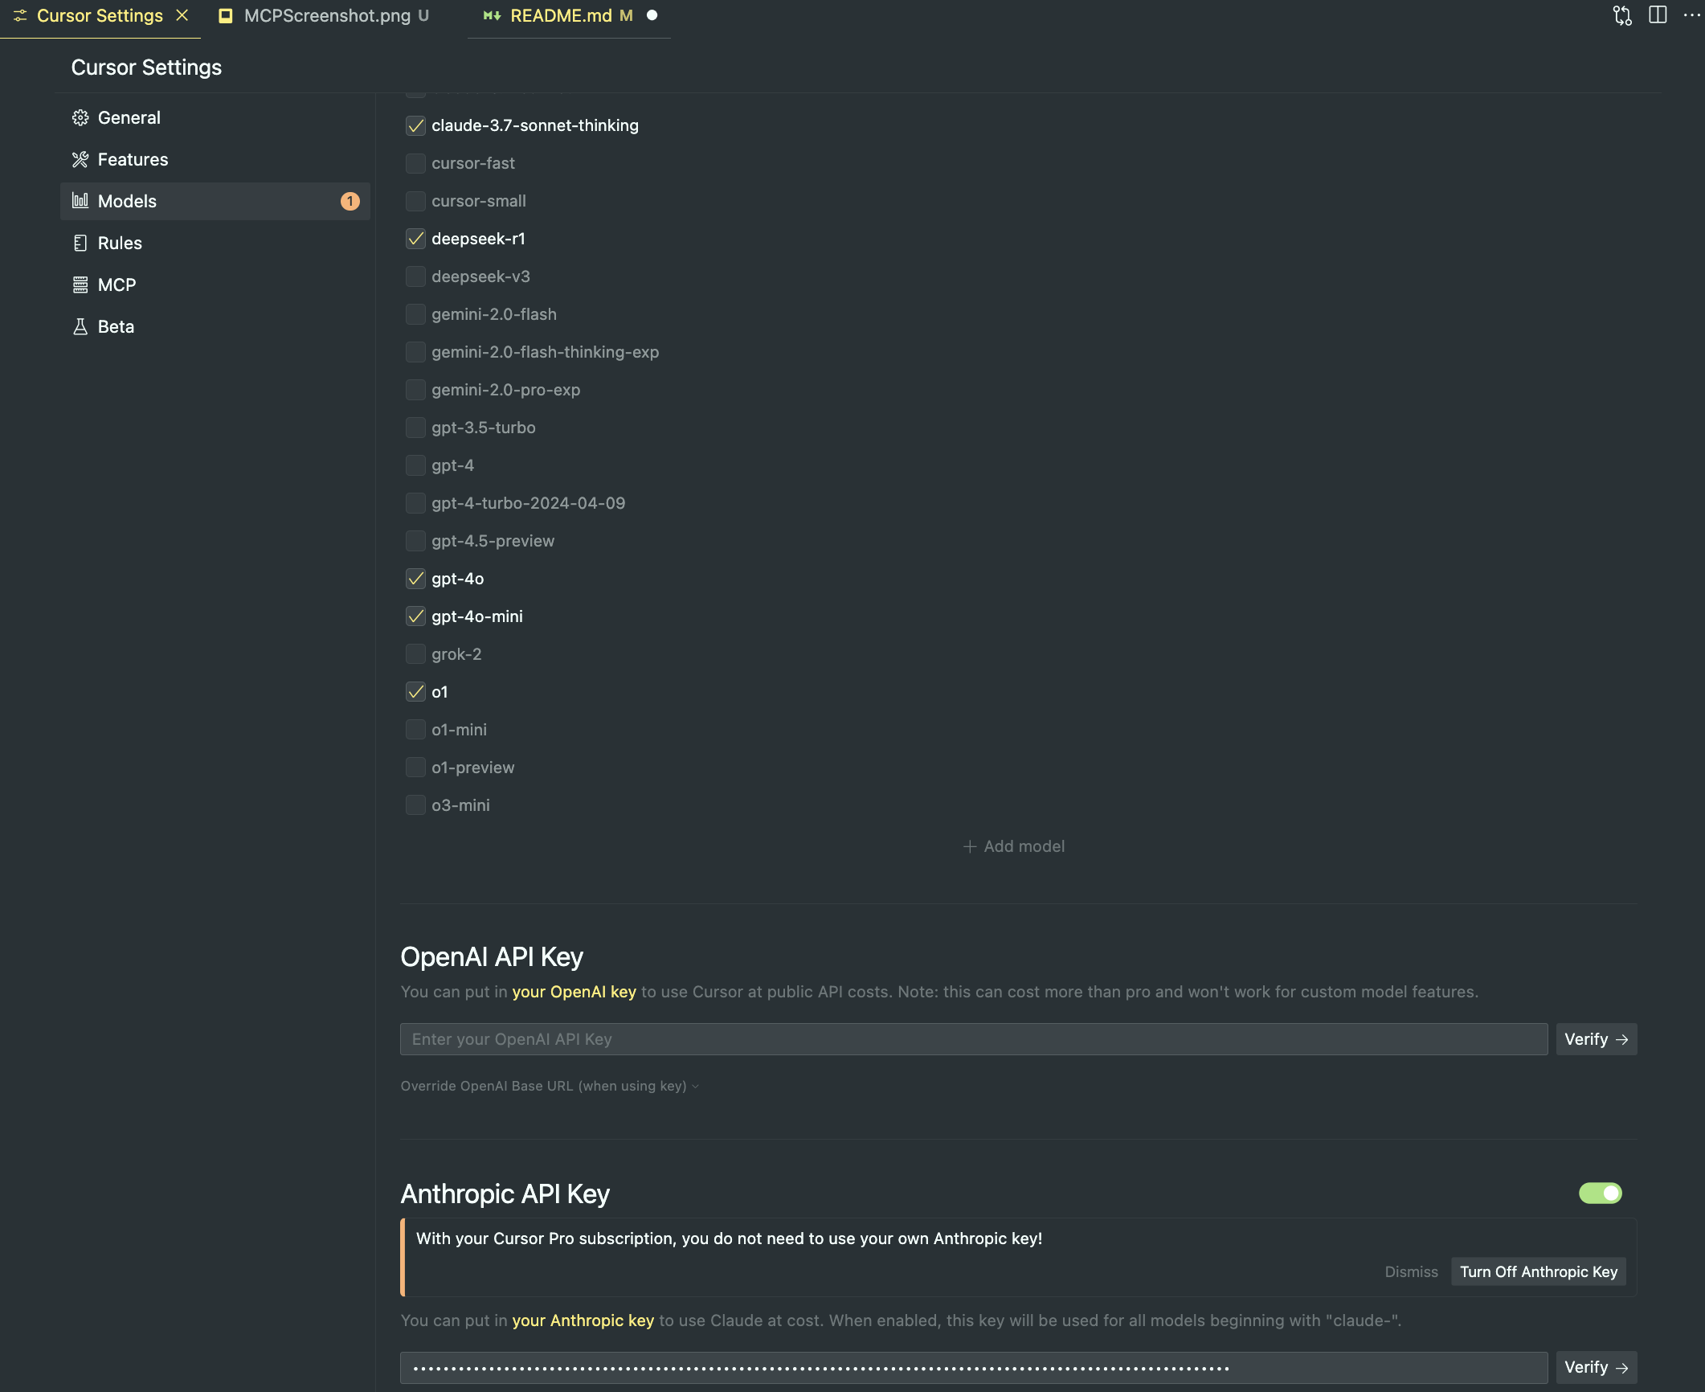Image resolution: width=1705 pixels, height=1392 pixels.
Task: Click the General gear icon in sidebar
Action: (x=80, y=117)
